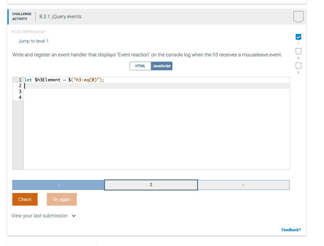Click the level 3 progress segment

click(x=243, y=185)
